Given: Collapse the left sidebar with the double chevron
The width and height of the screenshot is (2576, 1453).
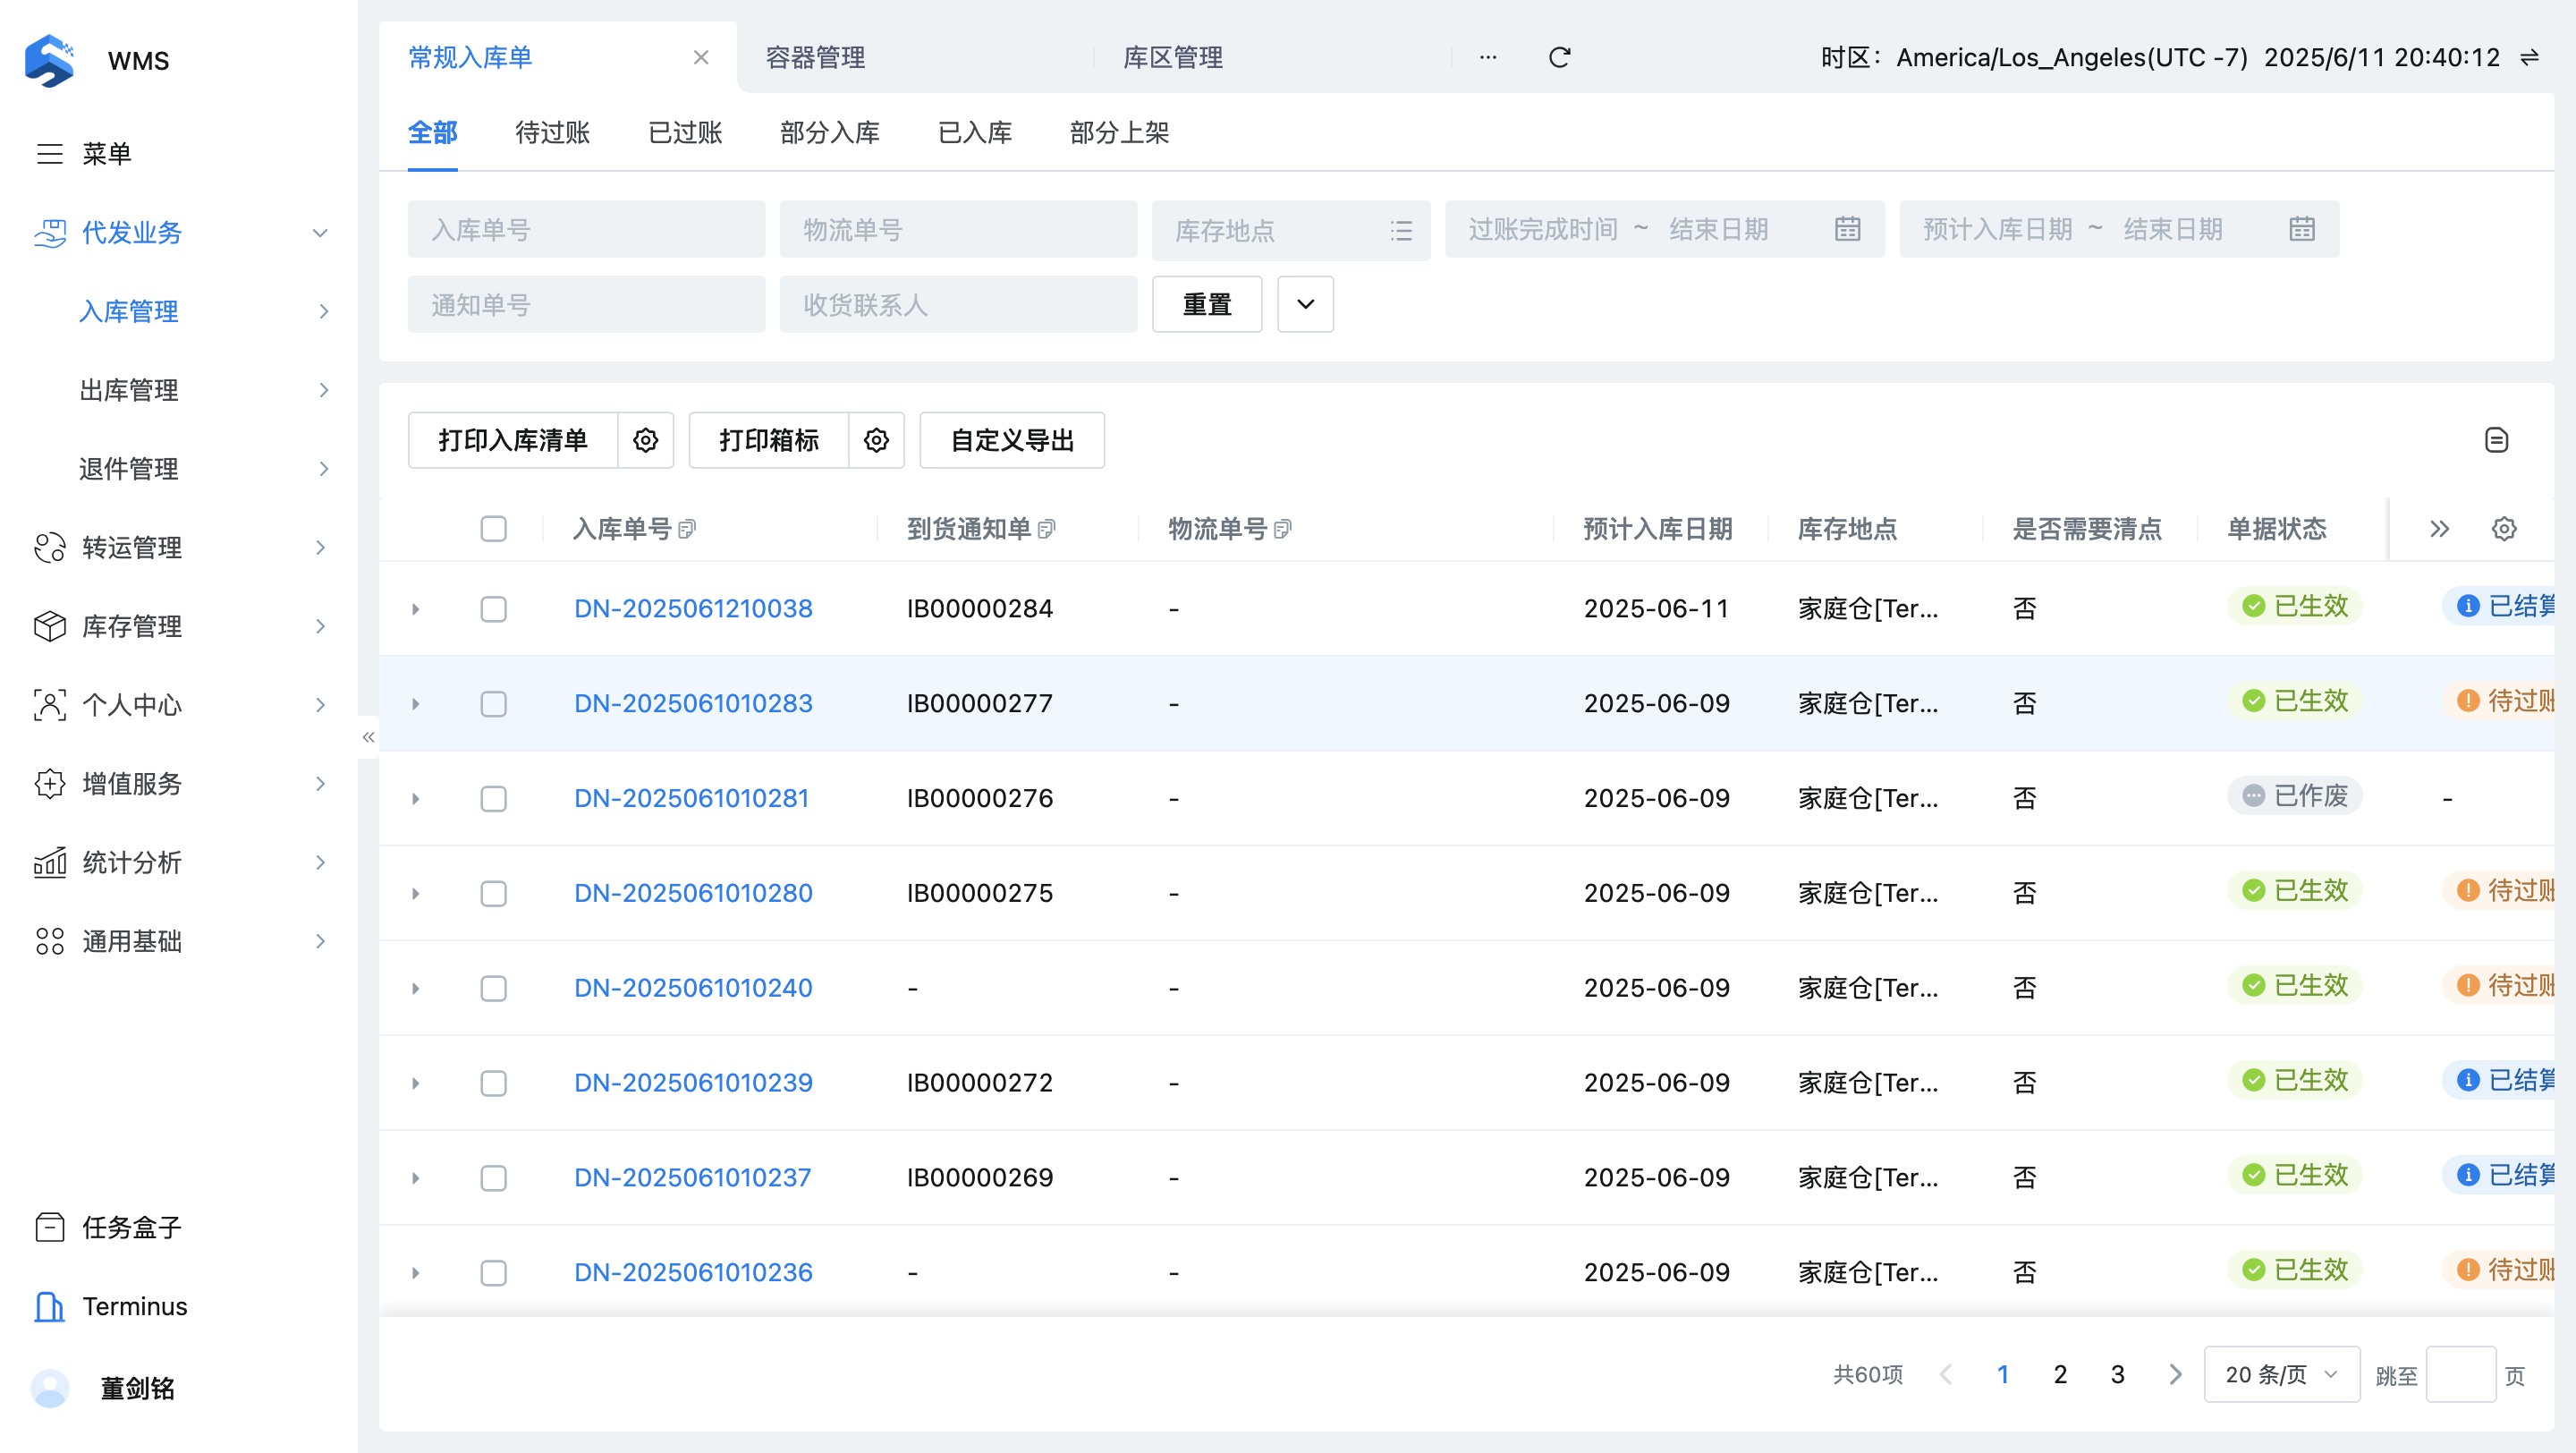Looking at the screenshot, I should pos(368,737).
